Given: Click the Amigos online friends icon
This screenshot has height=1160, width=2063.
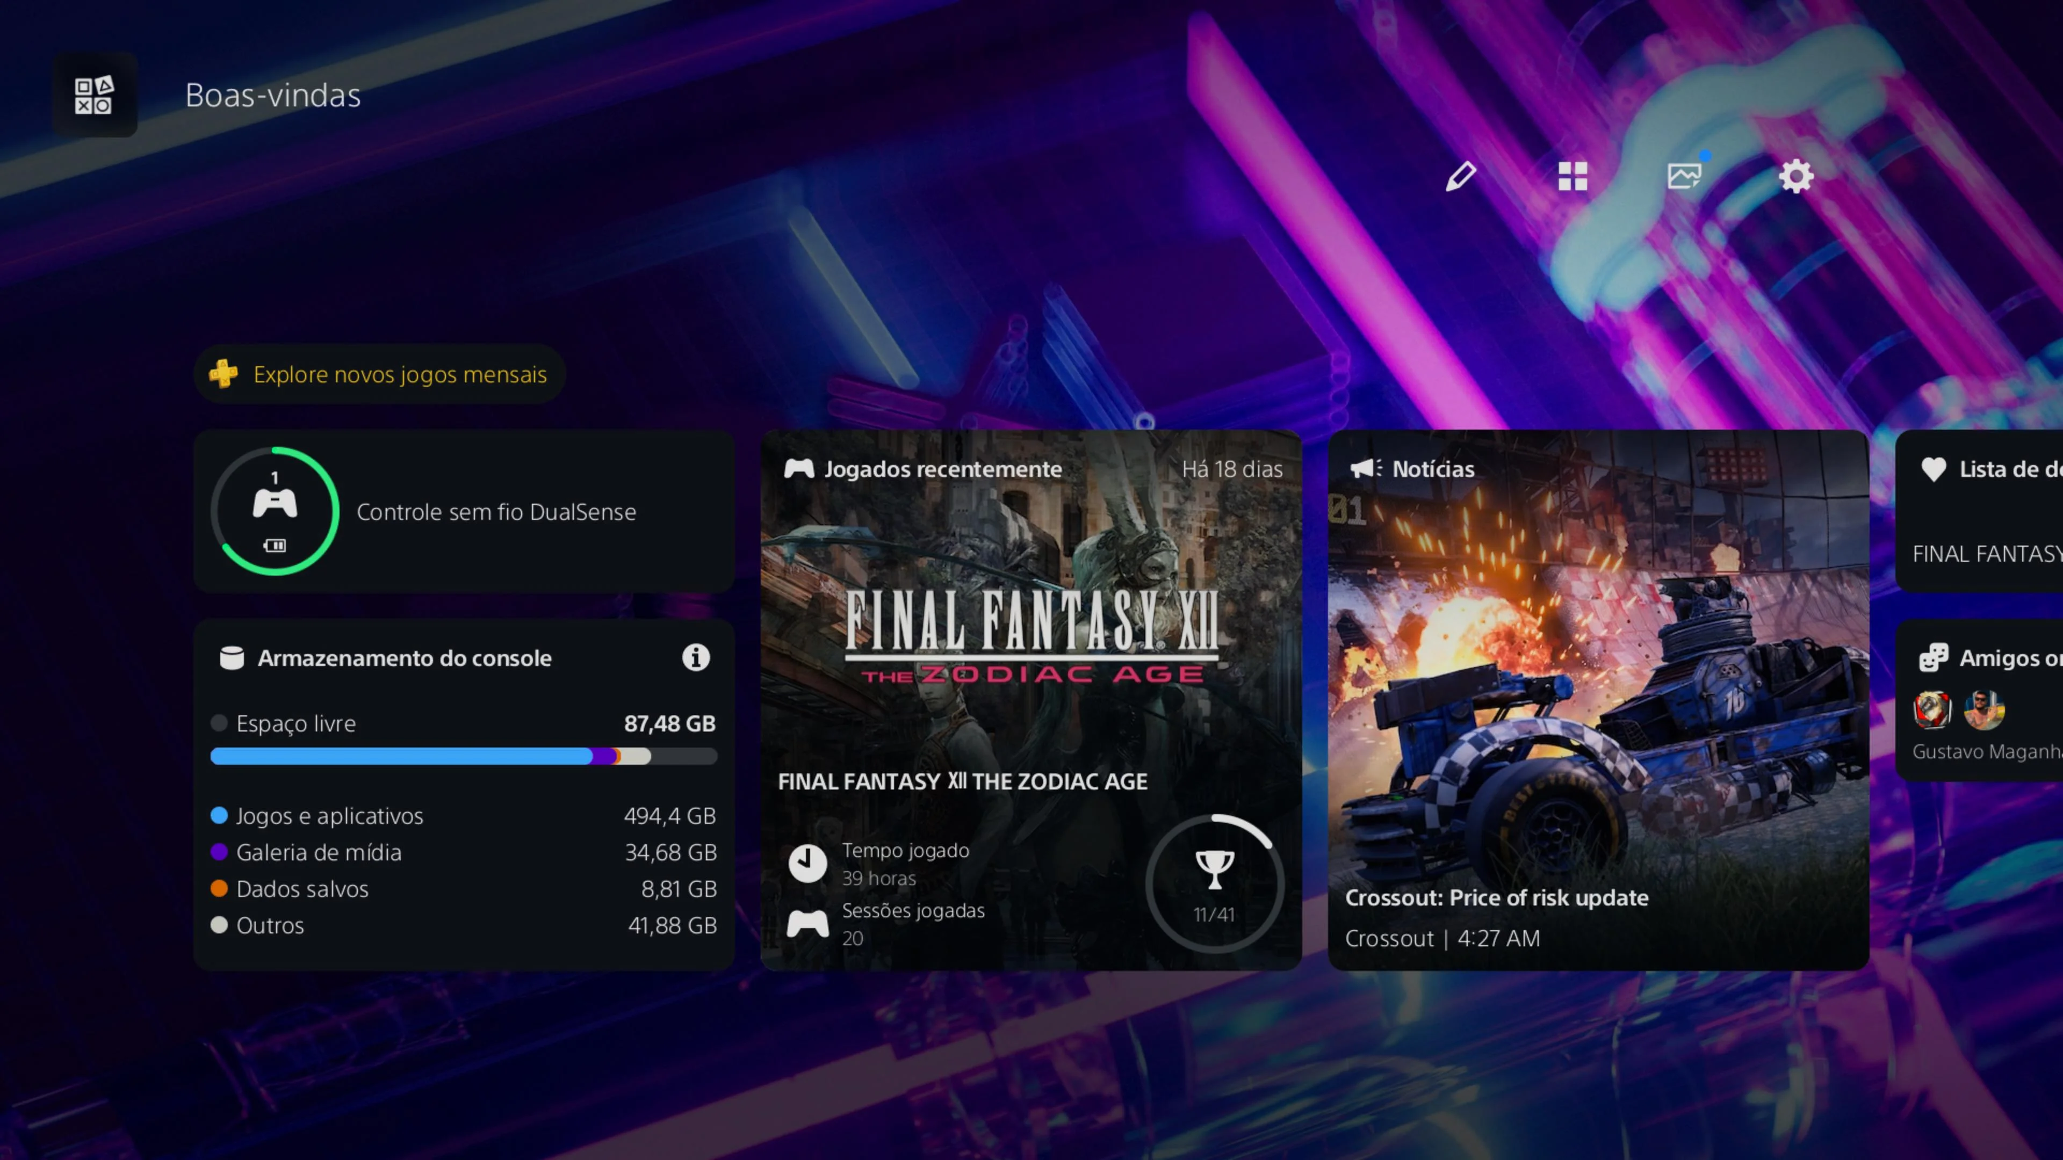Looking at the screenshot, I should (x=1934, y=657).
